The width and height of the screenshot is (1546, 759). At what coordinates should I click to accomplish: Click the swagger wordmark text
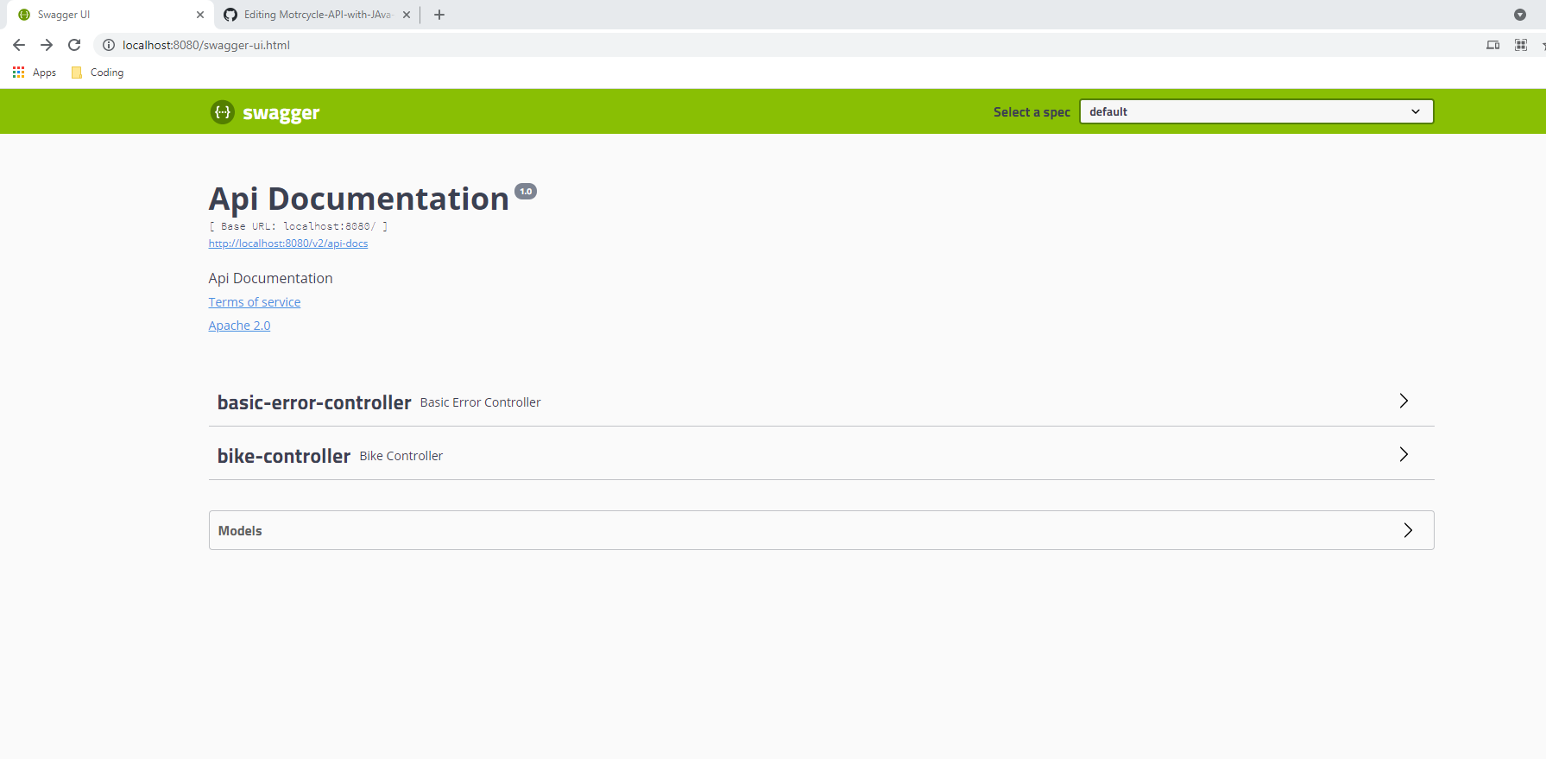coord(281,113)
